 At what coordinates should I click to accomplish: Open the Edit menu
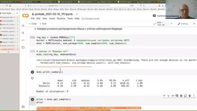[x=38, y=18]
